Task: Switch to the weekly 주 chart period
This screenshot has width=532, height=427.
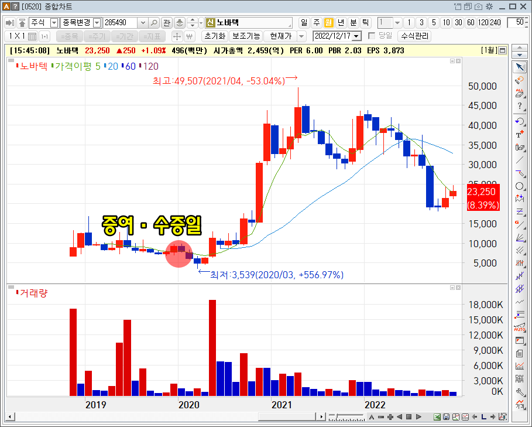Action: coord(318,22)
